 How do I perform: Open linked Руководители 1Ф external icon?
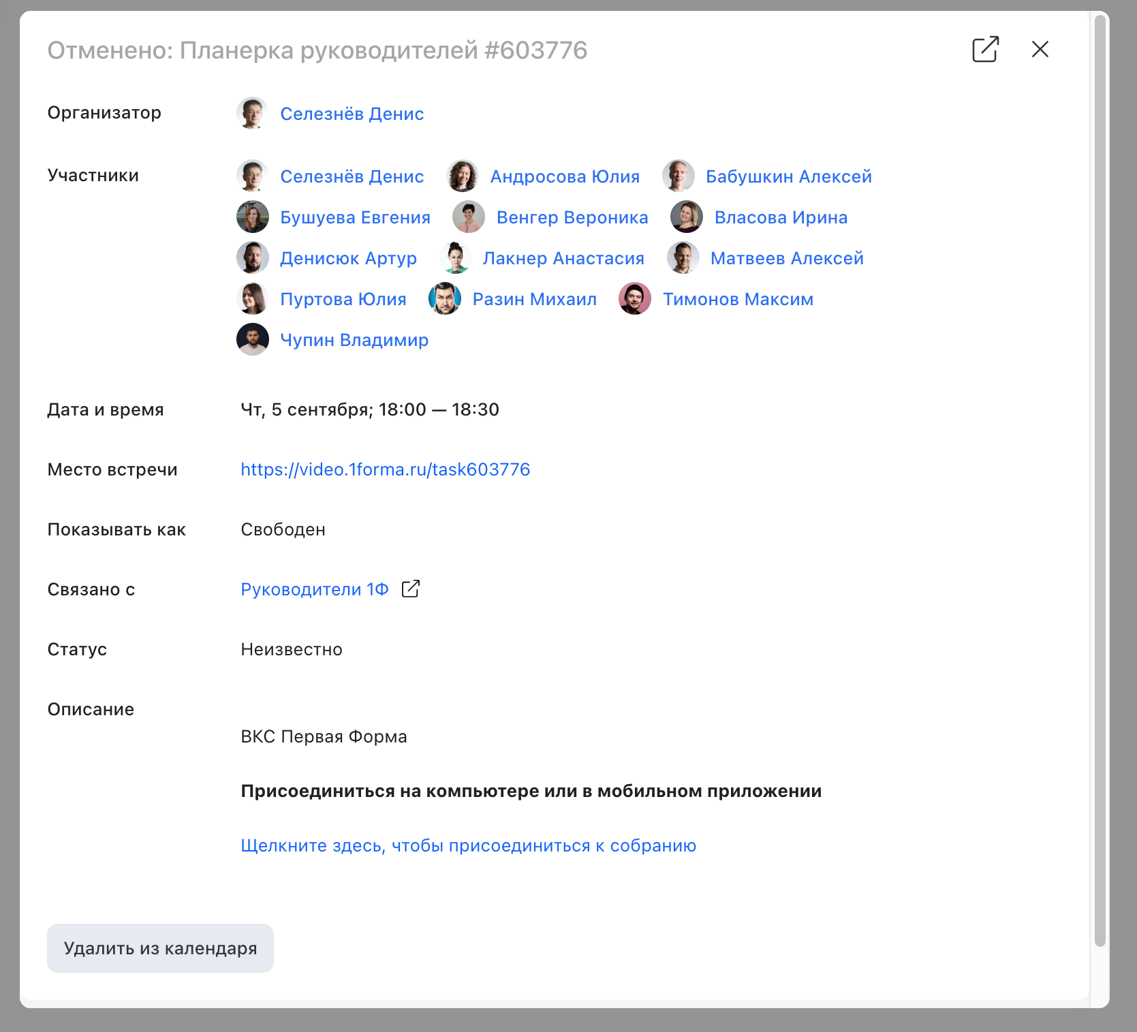[x=411, y=589]
